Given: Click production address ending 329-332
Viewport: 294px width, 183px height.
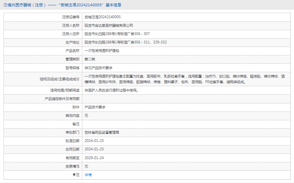Looking at the screenshot, I should 126,42.
